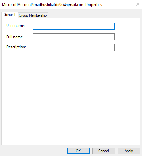142x156 pixels.
Task: Focus the Full name text box
Action: (x=74, y=37)
